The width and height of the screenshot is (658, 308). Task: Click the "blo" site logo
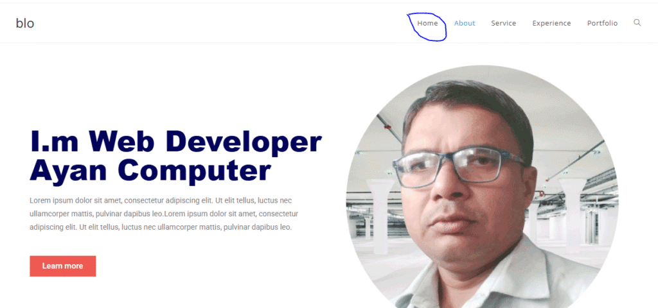pyautogui.click(x=25, y=23)
